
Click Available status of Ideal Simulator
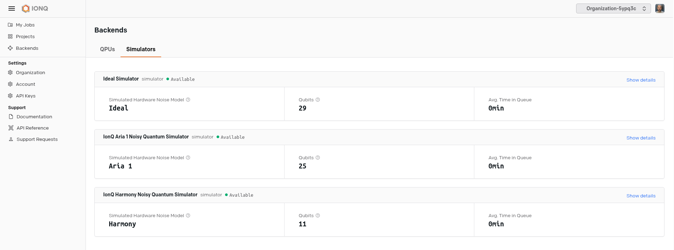[181, 79]
